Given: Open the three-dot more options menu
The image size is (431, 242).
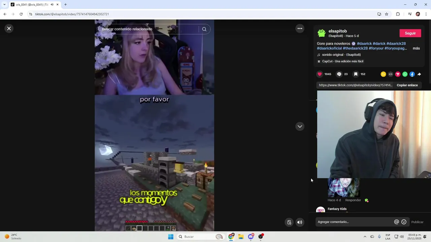Looking at the screenshot, I should 300,29.
